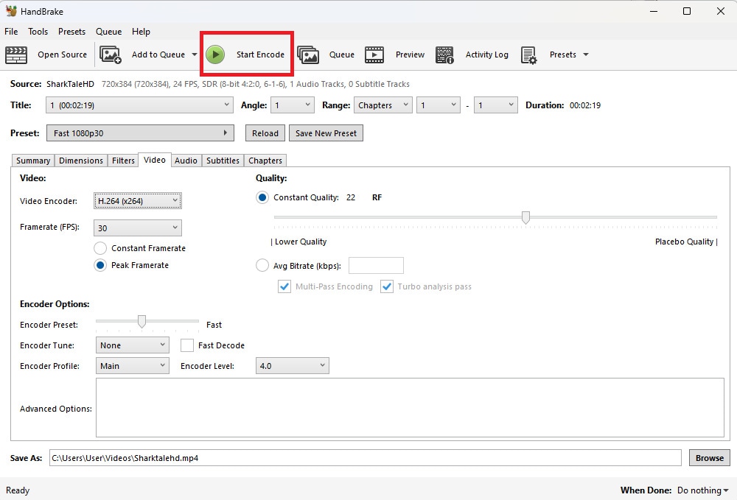Click the Advanced Options text area
Image resolution: width=737 pixels, height=500 pixels.
tap(410, 407)
